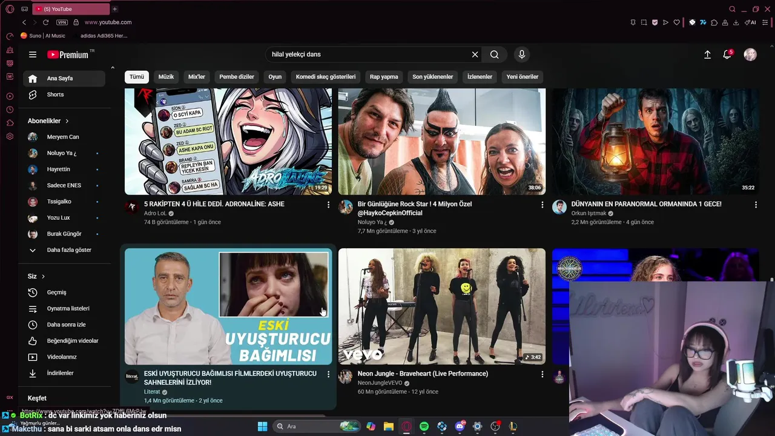Open the Opera AI assistant button

click(x=751, y=22)
